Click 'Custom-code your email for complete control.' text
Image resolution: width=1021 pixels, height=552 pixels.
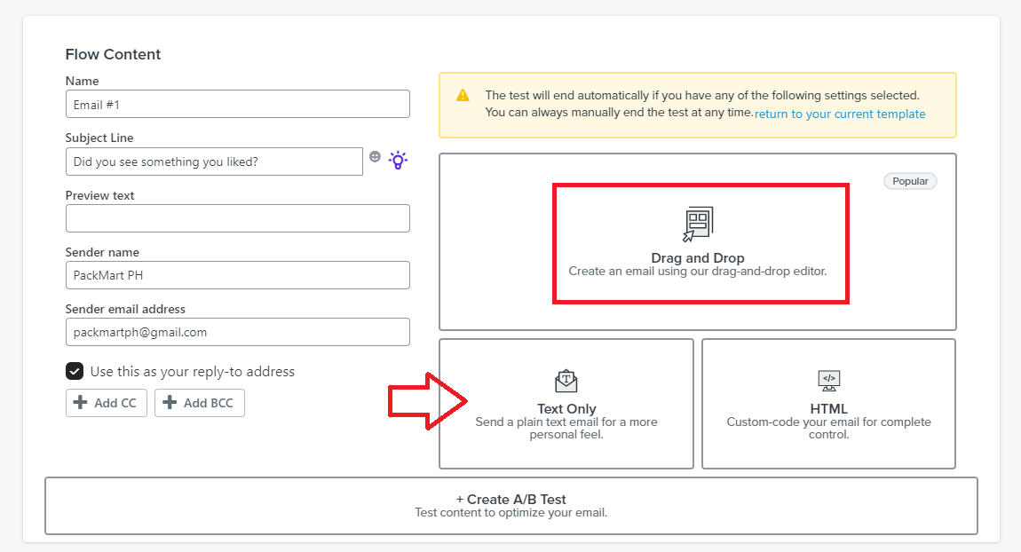[829, 428]
